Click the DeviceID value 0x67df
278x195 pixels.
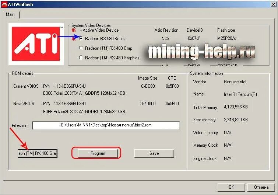[x=194, y=38]
